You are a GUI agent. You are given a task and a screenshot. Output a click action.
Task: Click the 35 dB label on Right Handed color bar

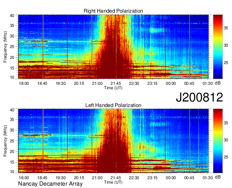click(x=226, y=28)
